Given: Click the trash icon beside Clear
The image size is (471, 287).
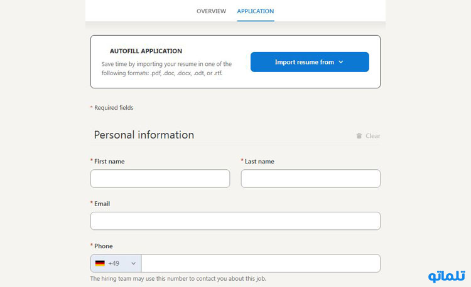Looking at the screenshot, I should pyautogui.click(x=359, y=136).
